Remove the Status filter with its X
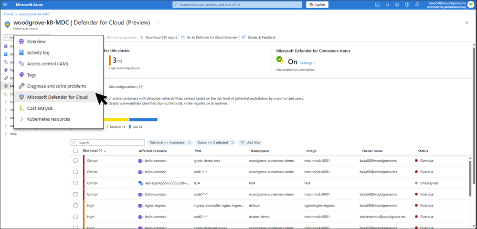Screen dimensions: 477x229 233,143
